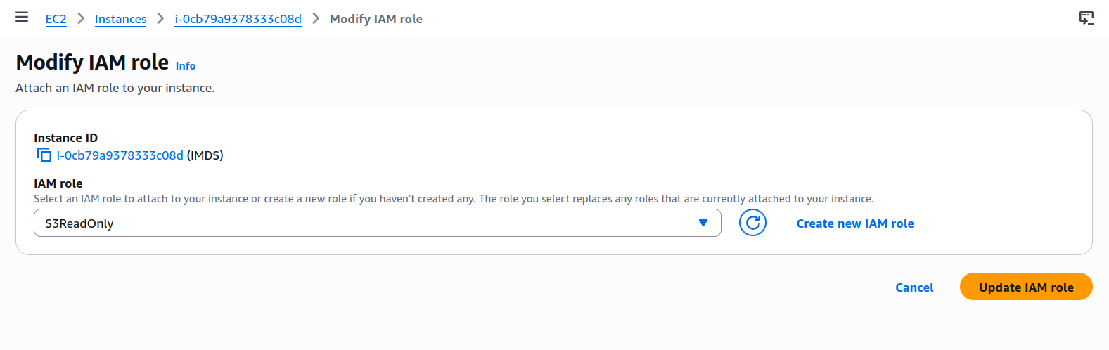Refresh the IAM role list
This screenshot has width=1109, height=350.
click(752, 223)
